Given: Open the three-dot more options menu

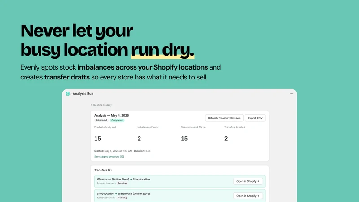Looking at the screenshot, I should tap(291, 94).
